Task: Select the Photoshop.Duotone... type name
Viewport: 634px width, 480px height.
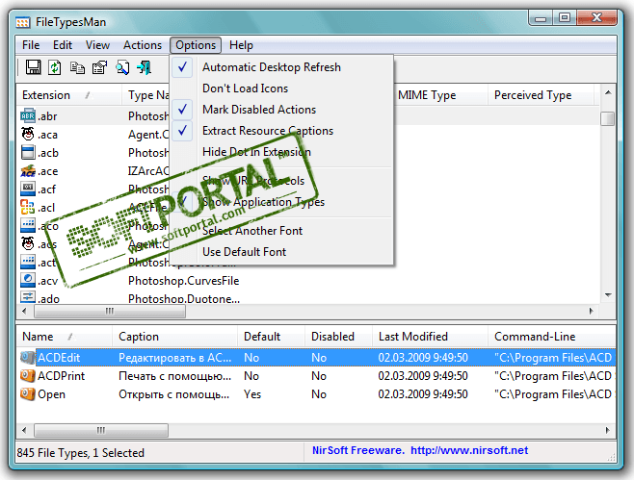Action: [x=184, y=298]
